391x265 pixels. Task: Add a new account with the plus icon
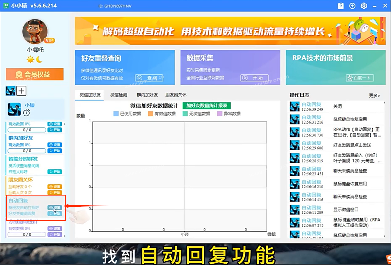click(x=22, y=91)
